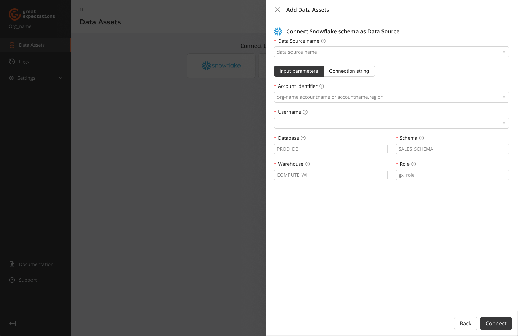Focus the Database field with PROD_DB

click(331, 149)
